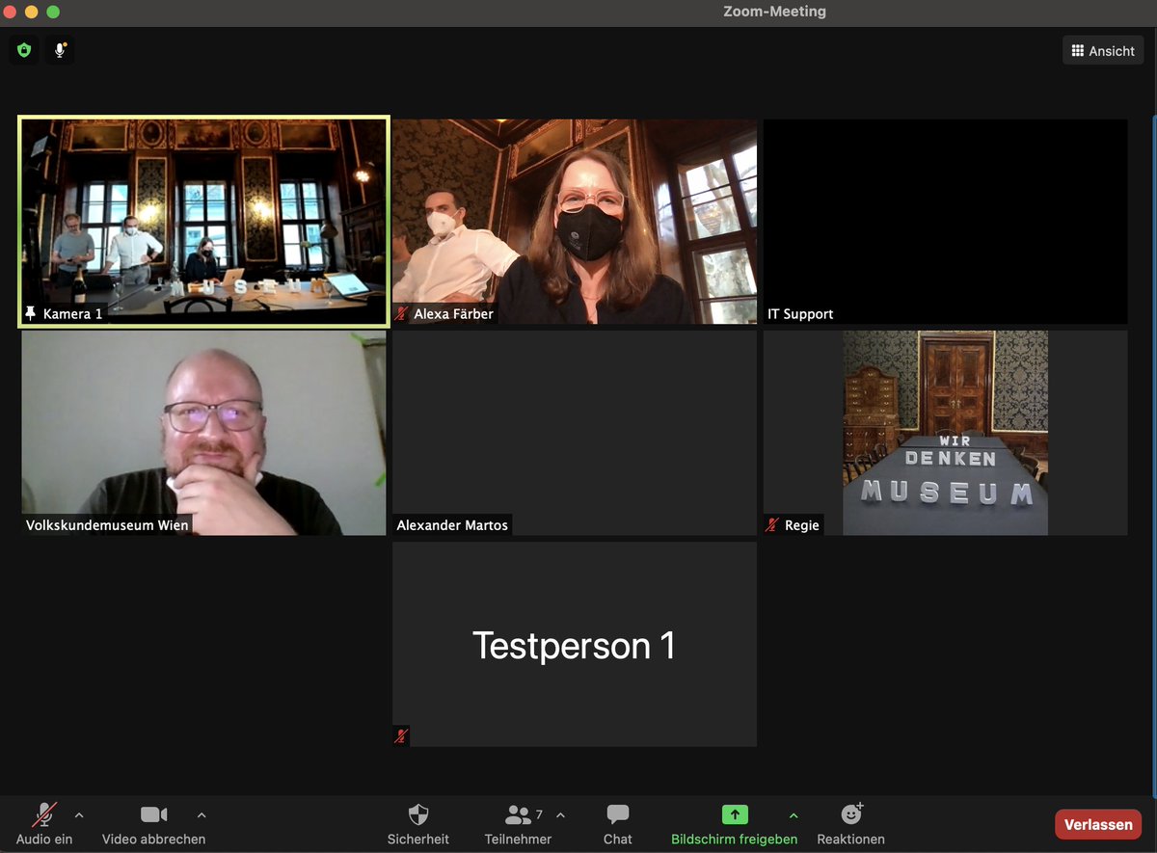Viewport: 1157px width, 853px height.
Task: Stop video with Video abbrechen camera icon
Action: tap(153, 815)
